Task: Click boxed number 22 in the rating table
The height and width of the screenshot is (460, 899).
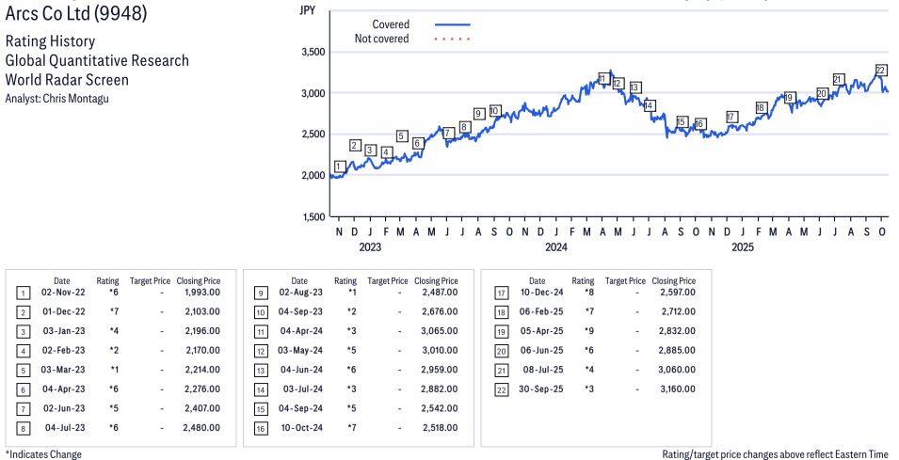Action: point(501,389)
